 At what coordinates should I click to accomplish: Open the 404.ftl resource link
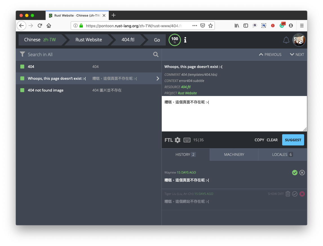(x=186, y=87)
